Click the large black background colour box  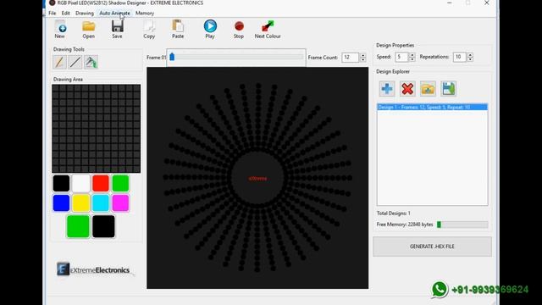coord(103,226)
